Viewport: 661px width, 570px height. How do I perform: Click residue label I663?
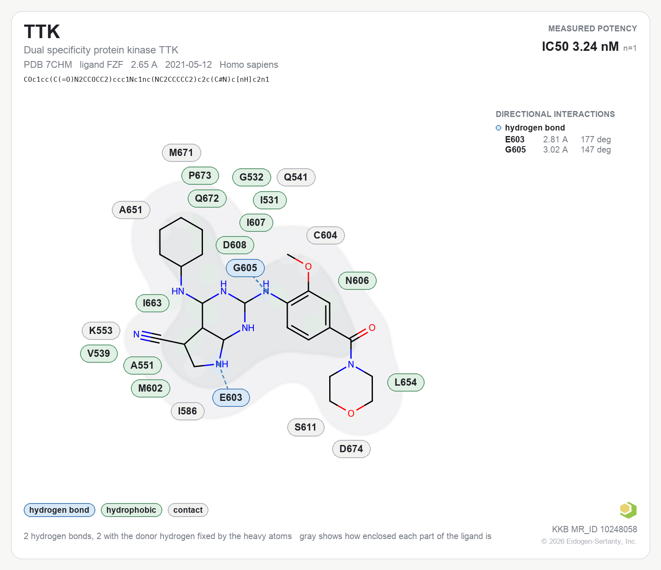point(153,303)
